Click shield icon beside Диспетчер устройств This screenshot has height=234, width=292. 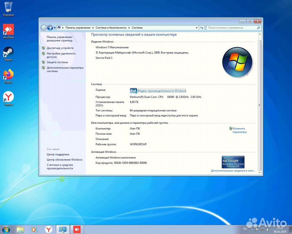pos(43,48)
